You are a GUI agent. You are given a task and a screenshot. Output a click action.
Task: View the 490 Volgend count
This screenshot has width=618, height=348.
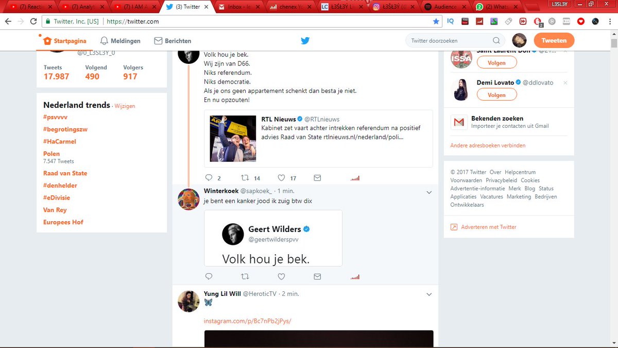click(x=96, y=73)
